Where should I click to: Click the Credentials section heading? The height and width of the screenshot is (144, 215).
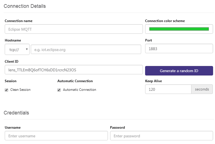coord(16,113)
